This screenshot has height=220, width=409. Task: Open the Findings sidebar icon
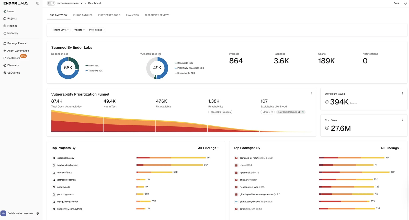pos(5,26)
